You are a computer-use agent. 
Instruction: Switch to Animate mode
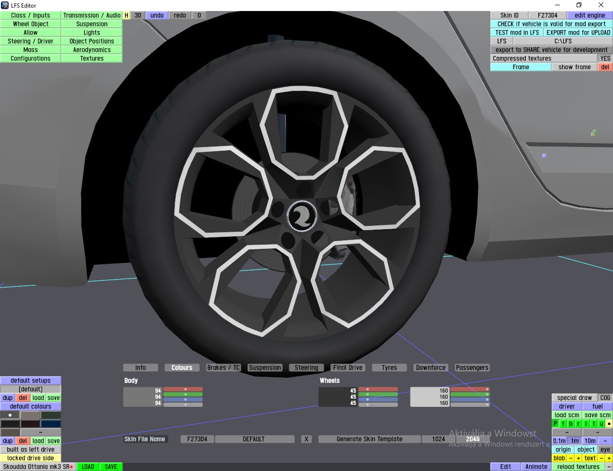point(536,467)
